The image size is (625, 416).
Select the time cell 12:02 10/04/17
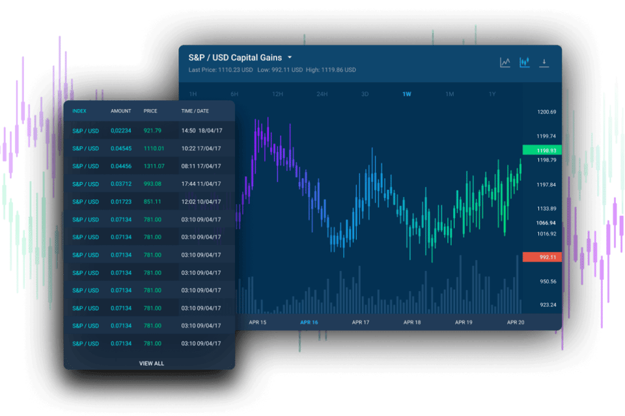[201, 202]
